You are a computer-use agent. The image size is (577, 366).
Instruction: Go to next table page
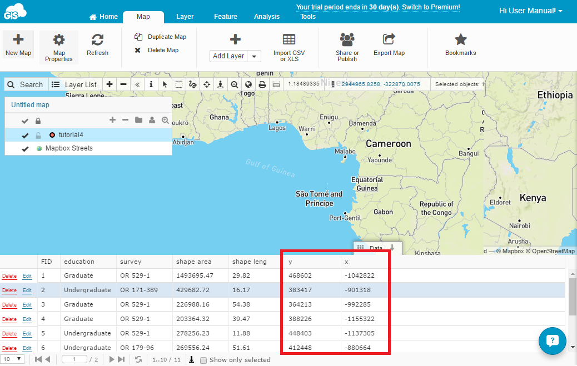[x=112, y=359]
